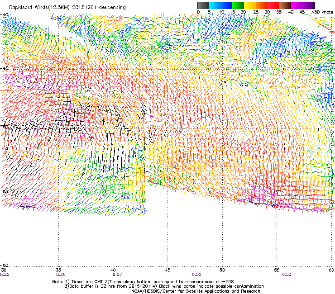Click the "40" longitude label on the bottom axis

click(113, 270)
